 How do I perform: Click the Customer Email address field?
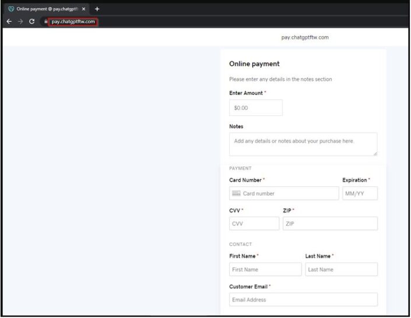coord(303,300)
